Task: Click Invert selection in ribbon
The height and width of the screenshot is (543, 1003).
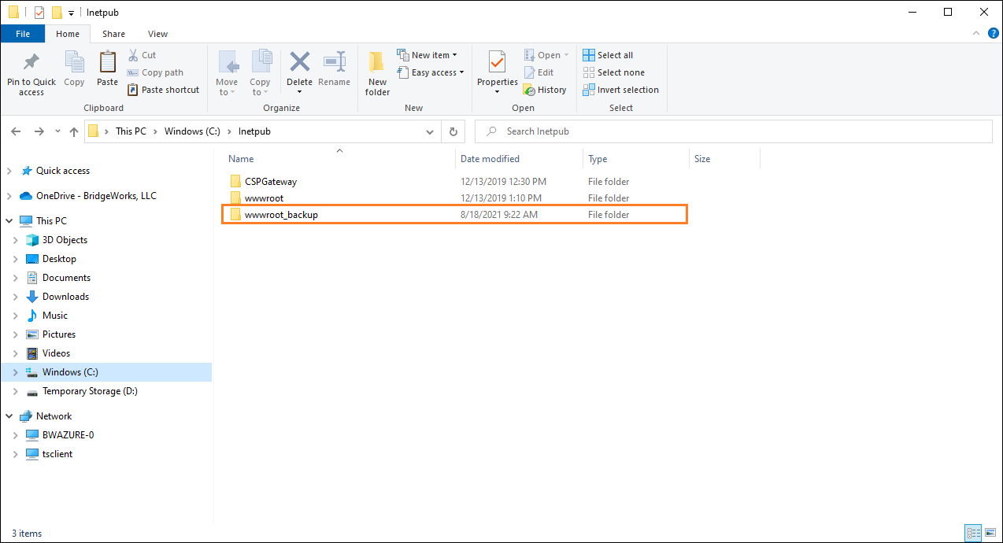Action: [x=620, y=90]
